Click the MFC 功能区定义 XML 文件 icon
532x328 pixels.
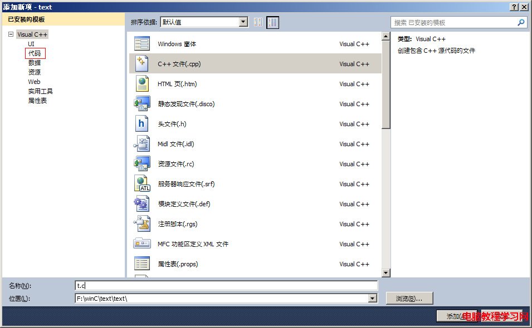point(142,243)
